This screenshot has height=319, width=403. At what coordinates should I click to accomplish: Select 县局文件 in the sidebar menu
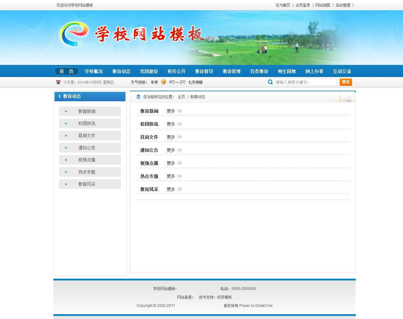tap(90, 136)
